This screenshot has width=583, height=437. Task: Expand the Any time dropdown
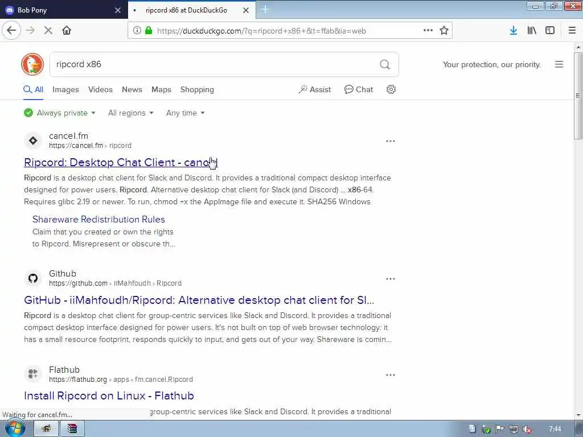(186, 113)
